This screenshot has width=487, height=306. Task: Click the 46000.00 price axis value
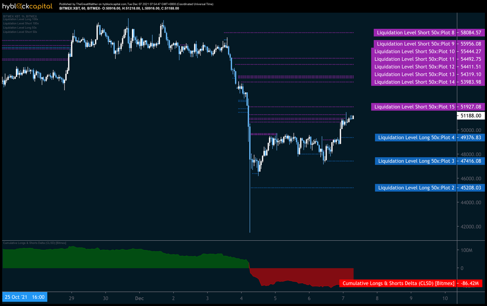(x=471, y=179)
